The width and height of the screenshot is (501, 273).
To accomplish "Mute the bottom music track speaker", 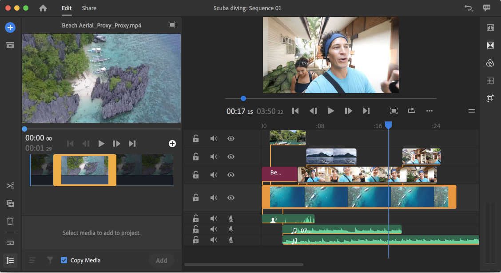I will coord(214,239).
